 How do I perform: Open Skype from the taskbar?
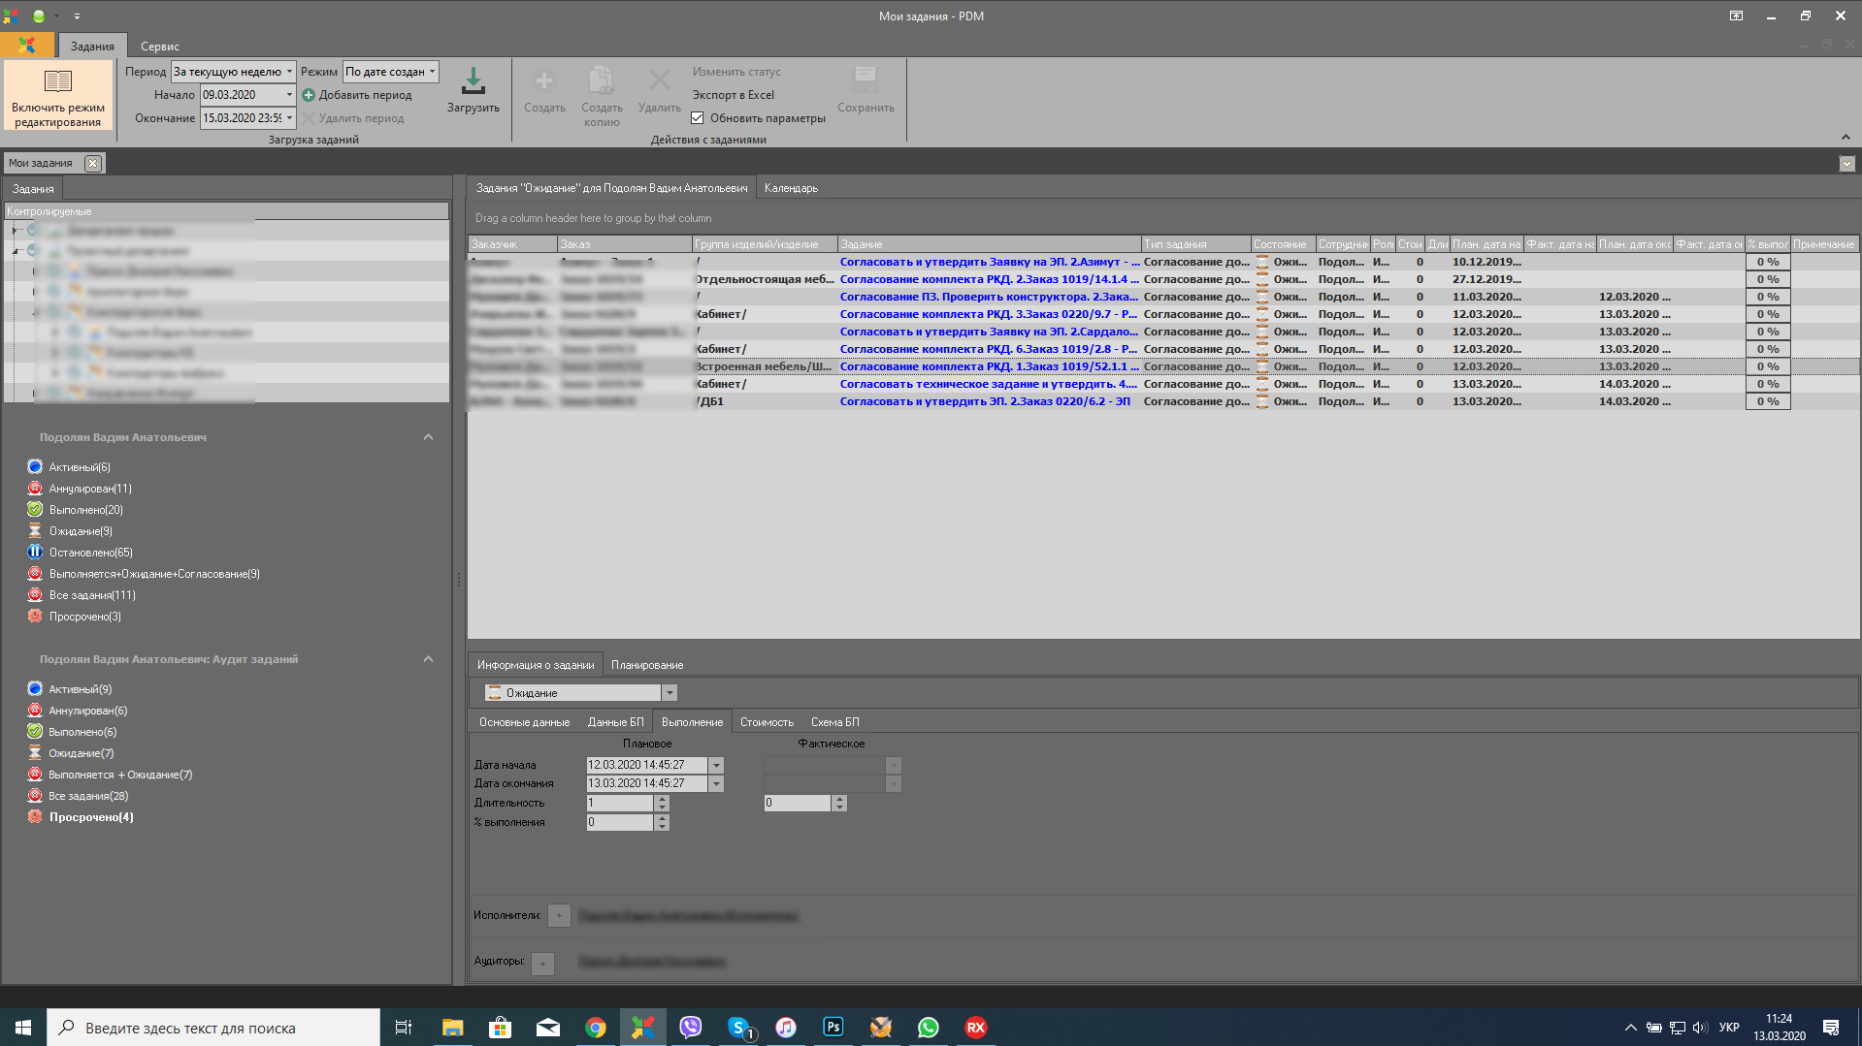(738, 1028)
